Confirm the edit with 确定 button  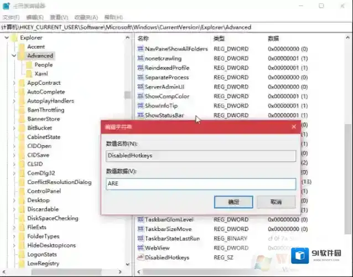[233, 202]
